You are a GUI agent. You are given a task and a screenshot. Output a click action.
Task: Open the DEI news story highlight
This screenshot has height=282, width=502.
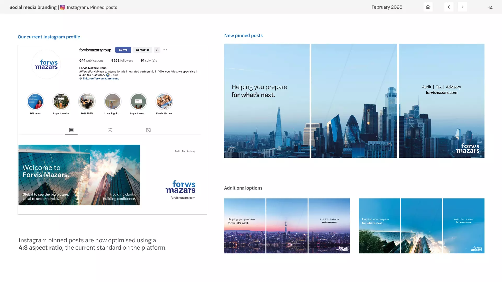tap(35, 102)
